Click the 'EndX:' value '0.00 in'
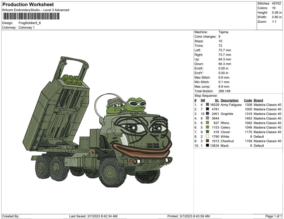The height and width of the screenshot is (219, 284). (223, 68)
